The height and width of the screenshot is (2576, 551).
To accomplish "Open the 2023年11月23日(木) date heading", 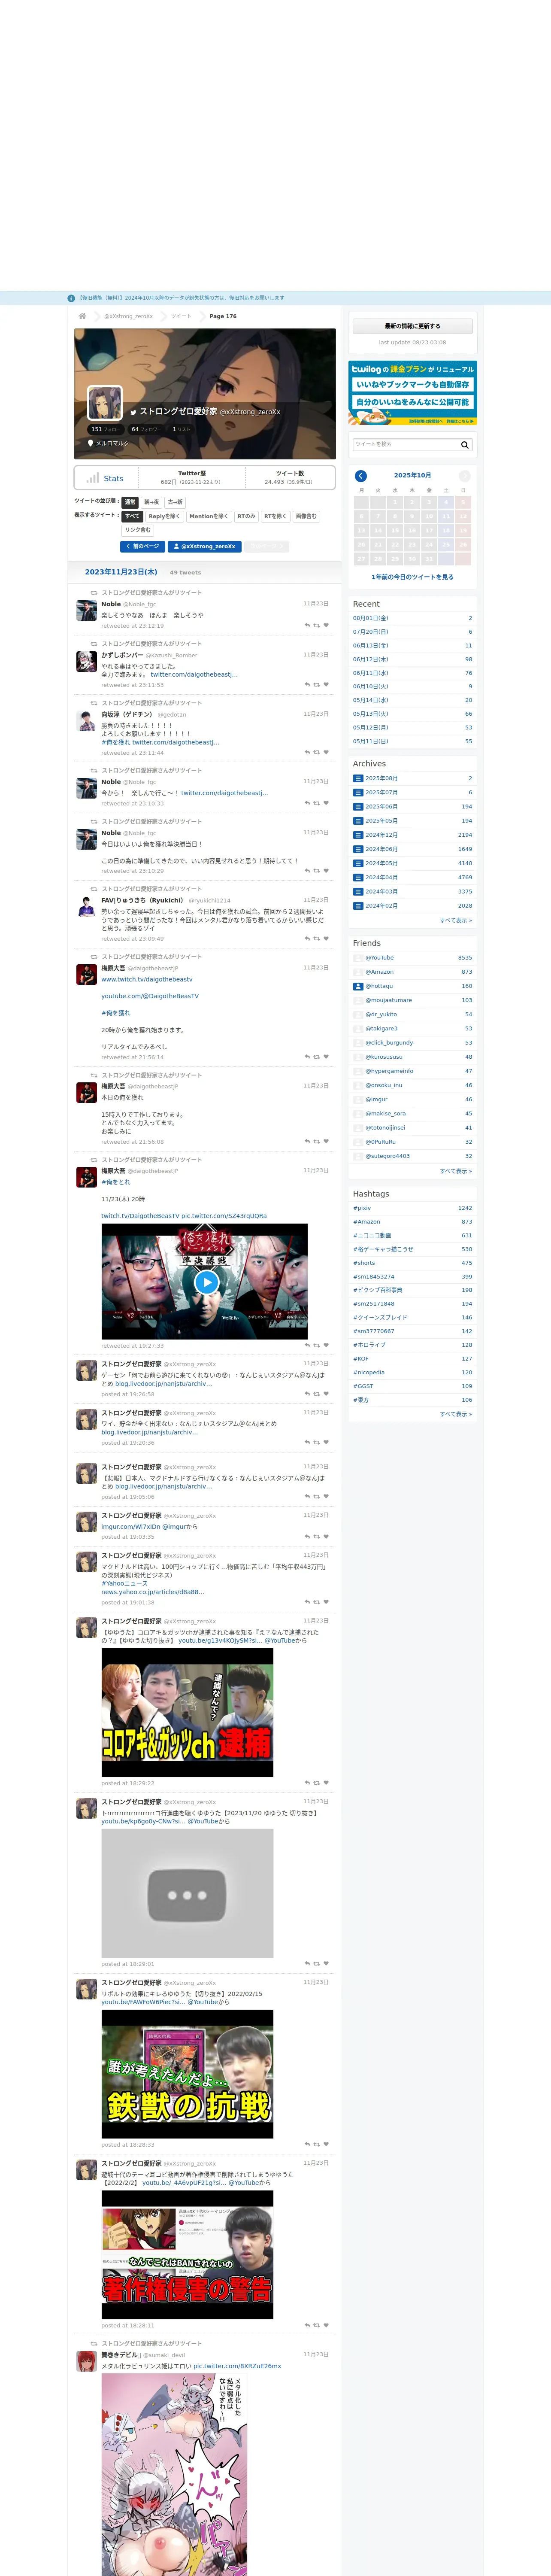I will [121, 572].
